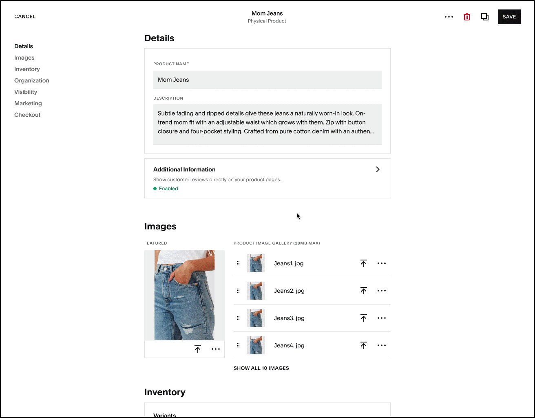The height and width of the screenshot is (418, 535).
Task: Open the more options menu in header
Action: click(x=449, y=17)
